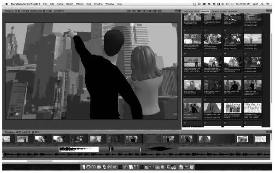Image resolution: width=275 pixels, height=173 pixels.
Task: Click the Spotlight search magnifier icon
Action: [262, 4]
